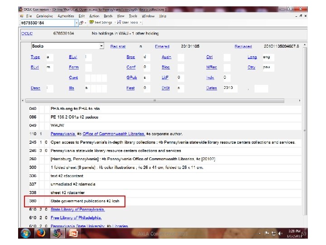Click the State Library of Pennsylvania link
326x245 pixels.
(x=77, y=209)
